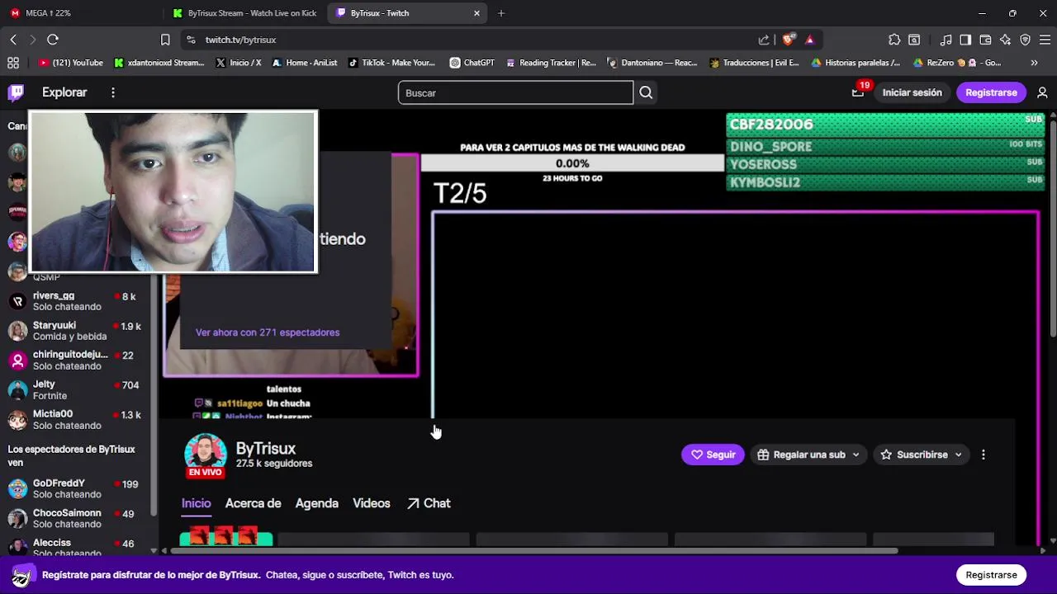The image size is (1057, 594).
Task: Open the more options menu next to Explorar
Action: click(113, 92)
